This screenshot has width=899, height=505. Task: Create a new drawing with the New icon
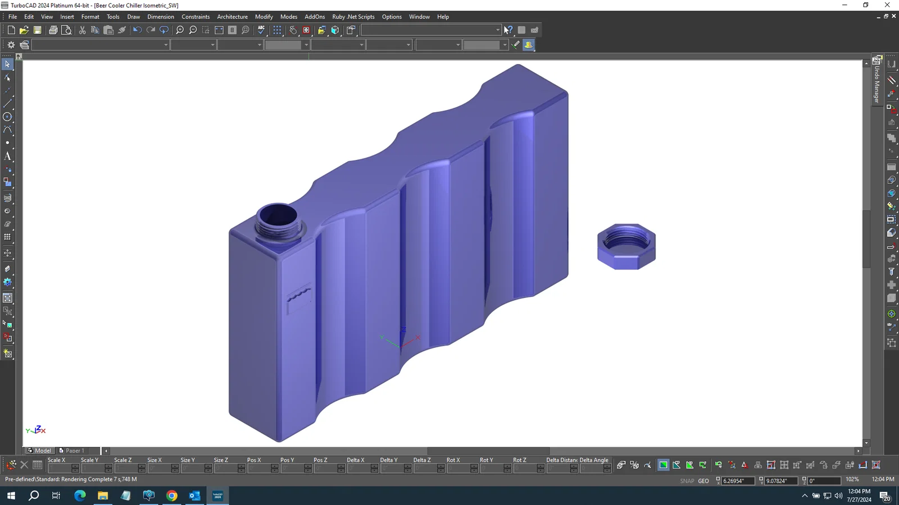(x=11, y=30)
